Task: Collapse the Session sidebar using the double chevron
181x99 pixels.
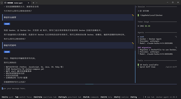Action: pyautogui.click(x=136, y=7)
